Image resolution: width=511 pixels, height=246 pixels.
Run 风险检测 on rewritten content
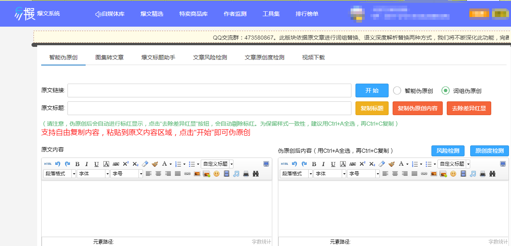(448, 151)
